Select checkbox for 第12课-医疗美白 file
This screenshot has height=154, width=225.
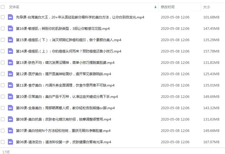(x=3, y=74)
